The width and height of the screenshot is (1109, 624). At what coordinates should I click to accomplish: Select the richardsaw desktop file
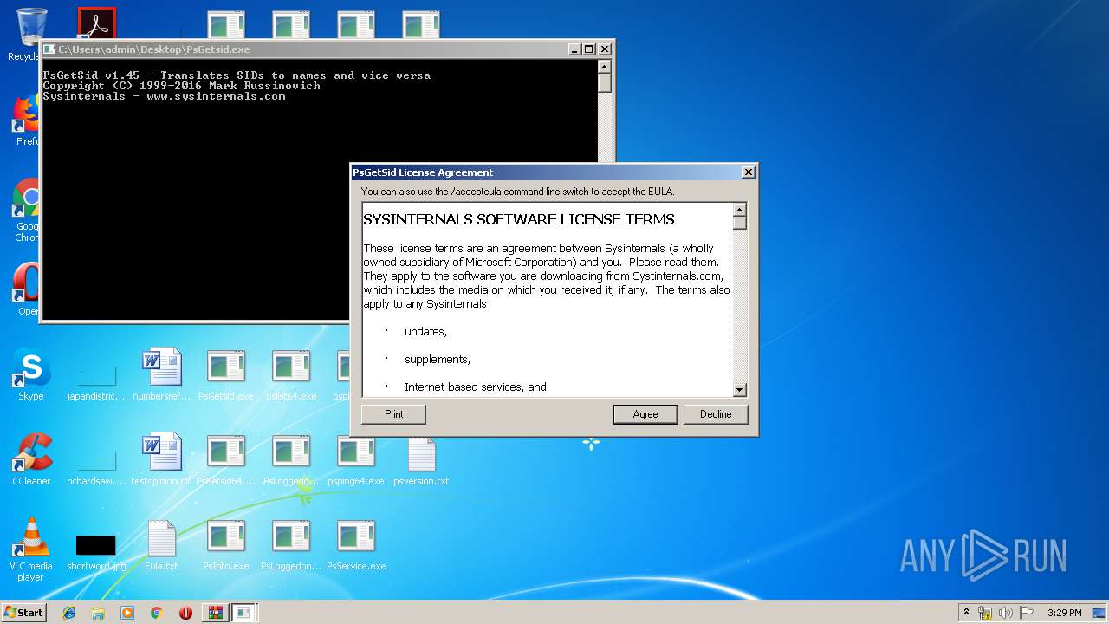(96, 466)
